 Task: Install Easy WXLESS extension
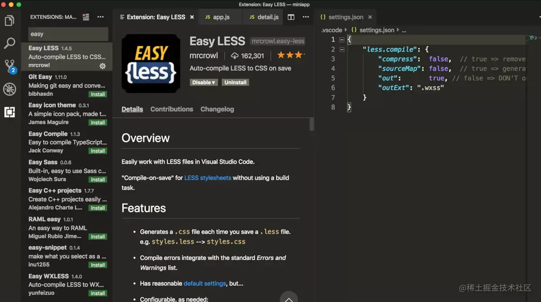point(98,293)
